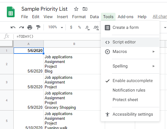167x129 pixels.
Task: Select row 1 header
Action: click(x=7, y=51)
